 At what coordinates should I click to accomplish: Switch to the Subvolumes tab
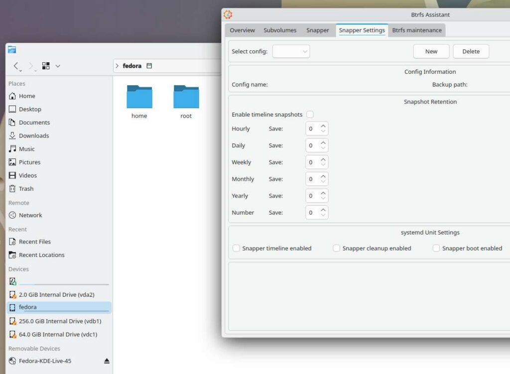click(280, 30)
